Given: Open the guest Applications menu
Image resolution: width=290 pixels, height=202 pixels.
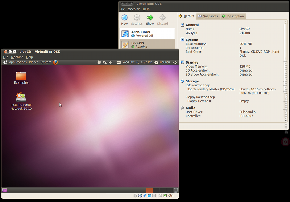Looking at the screenshot, I should [x=18, y=62].
